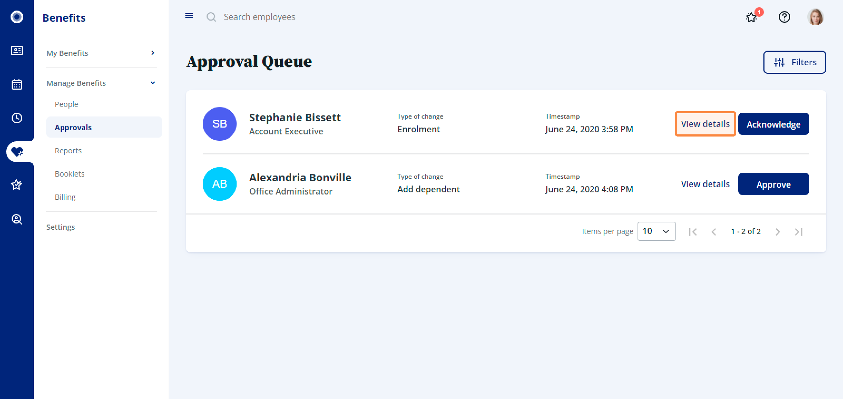843x399 pixels.
Task: Open the person search icon in left rail
Action: tap(17, 219)
